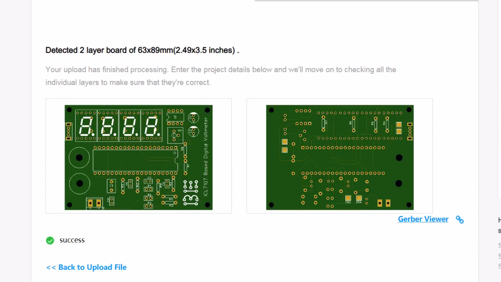Click the large 40-pin IC outline
Screen dimensions: 501x282
point(135,160)
